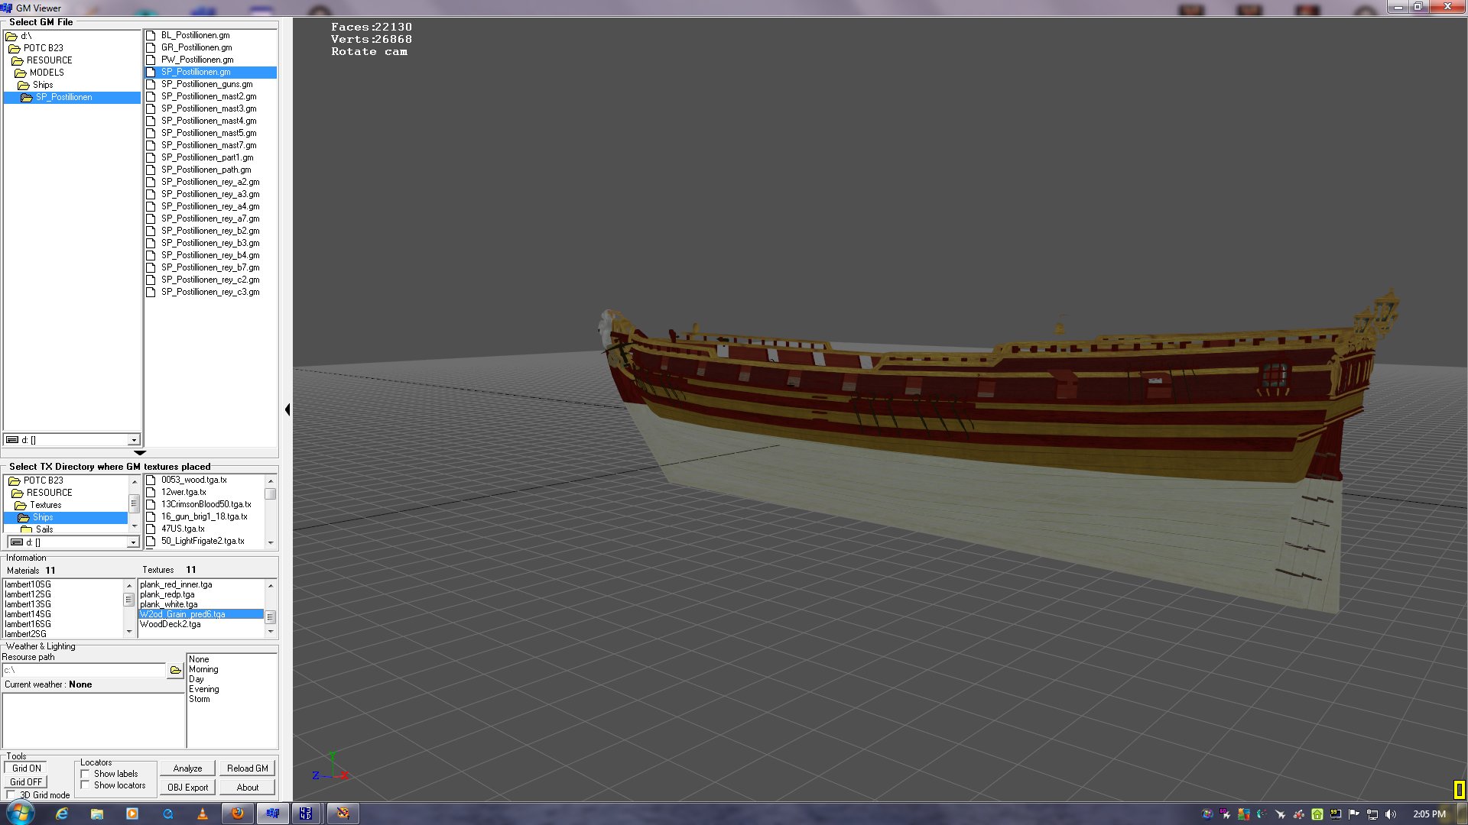This screenshot has width=1468, height=825.
Task: Select Day weather preset
Action: coord(196,679)
